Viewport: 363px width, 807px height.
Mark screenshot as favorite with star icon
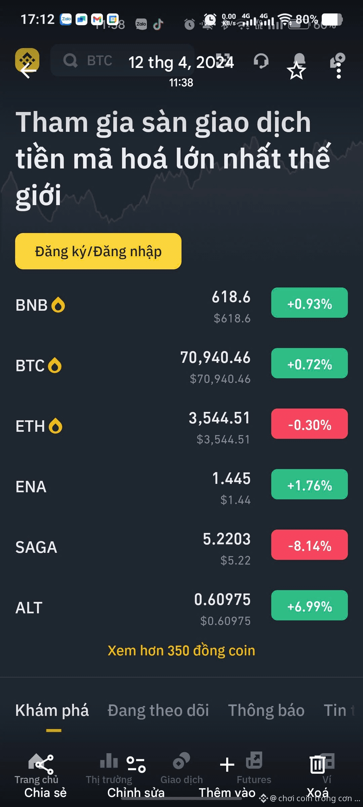click(x=296, y=71)
